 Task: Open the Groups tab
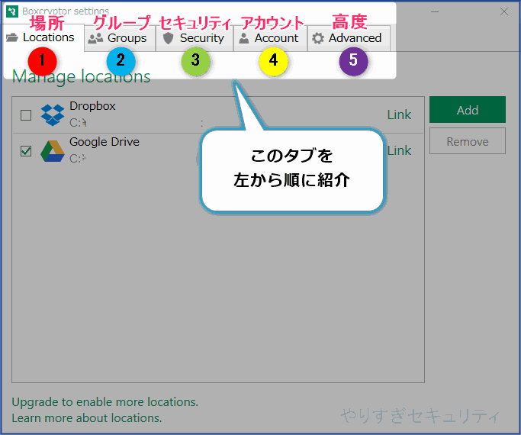[x=120, y=38]
